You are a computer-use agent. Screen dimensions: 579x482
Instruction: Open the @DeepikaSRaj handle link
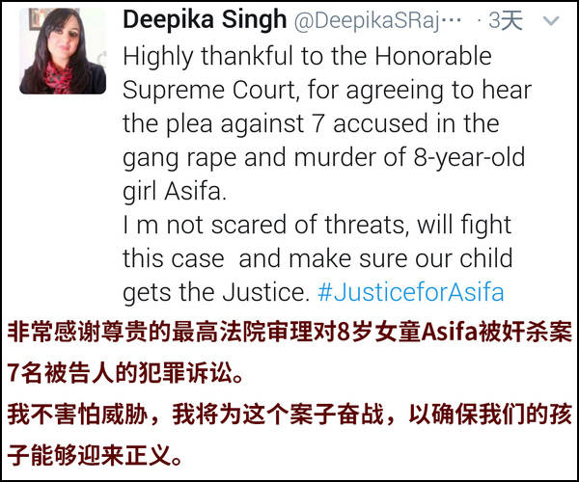[x=377, y=20]
